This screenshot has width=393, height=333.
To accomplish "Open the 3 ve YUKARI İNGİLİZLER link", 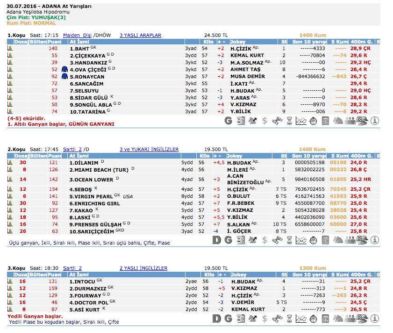I will tap(149, 149).
